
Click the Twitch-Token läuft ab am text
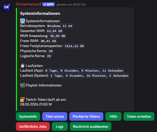46,100
